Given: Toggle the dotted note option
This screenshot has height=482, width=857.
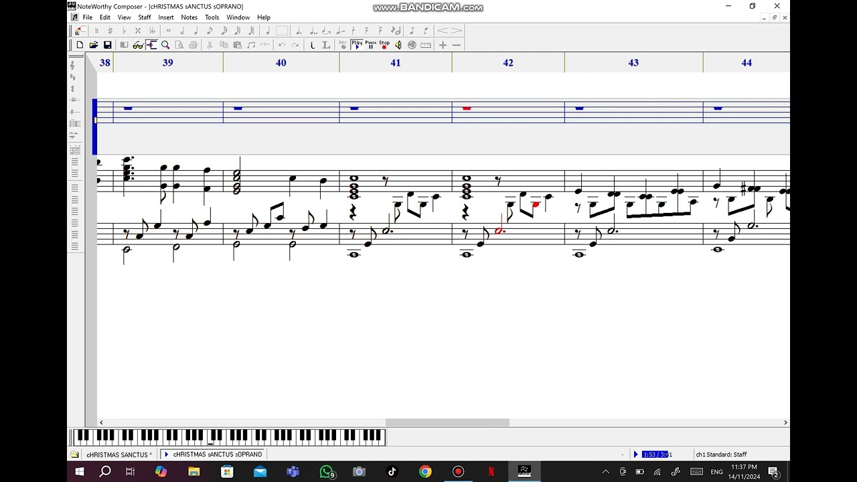Looking at the screenshot, I should click(298, 30).
